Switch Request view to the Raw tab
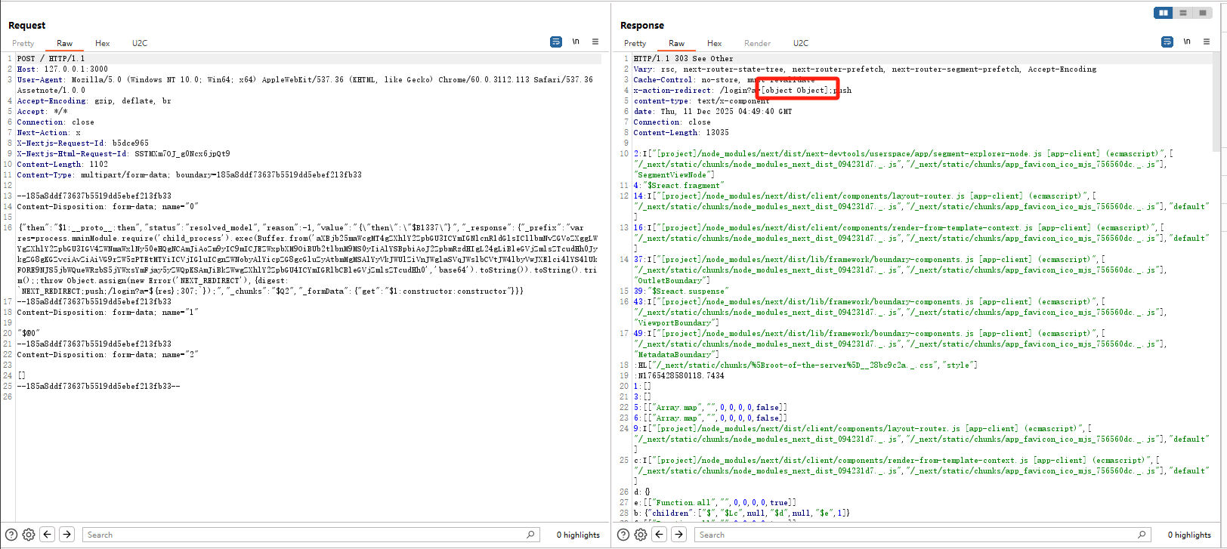The height and width of the screenshot is (549, 1227). pos(65,43)
